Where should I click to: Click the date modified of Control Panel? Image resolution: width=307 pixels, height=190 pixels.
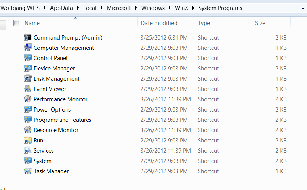click(164, 58)
